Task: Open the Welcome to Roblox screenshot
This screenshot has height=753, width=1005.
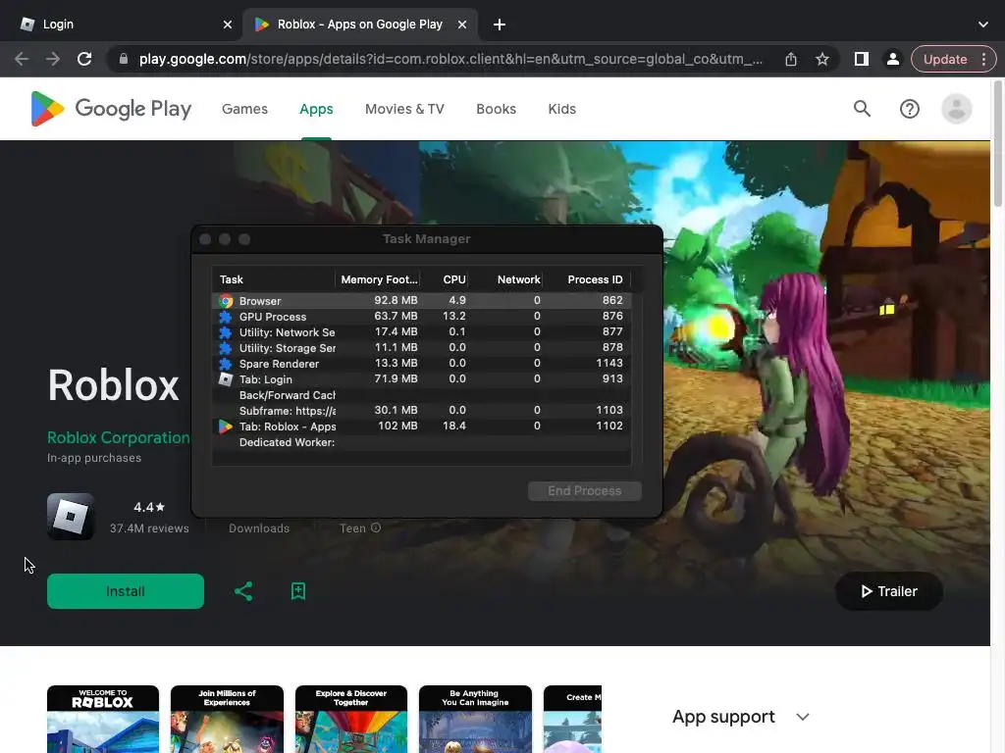Action: (102, 719)
